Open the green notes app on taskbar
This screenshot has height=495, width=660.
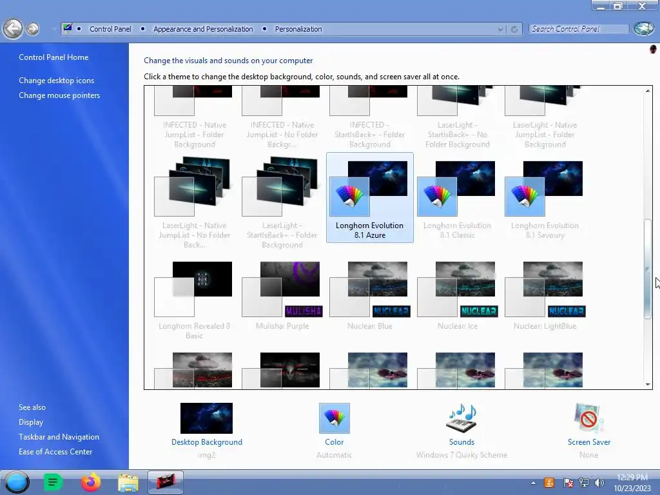[x=53, y=482]
